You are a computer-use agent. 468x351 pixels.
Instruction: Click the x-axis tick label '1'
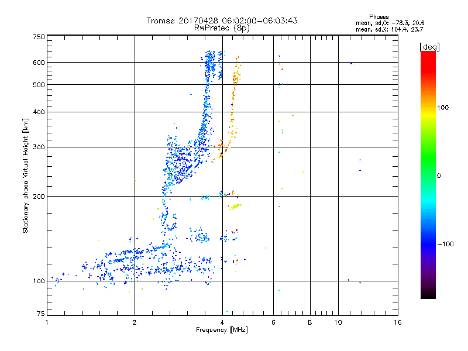[x=47, y=322]
